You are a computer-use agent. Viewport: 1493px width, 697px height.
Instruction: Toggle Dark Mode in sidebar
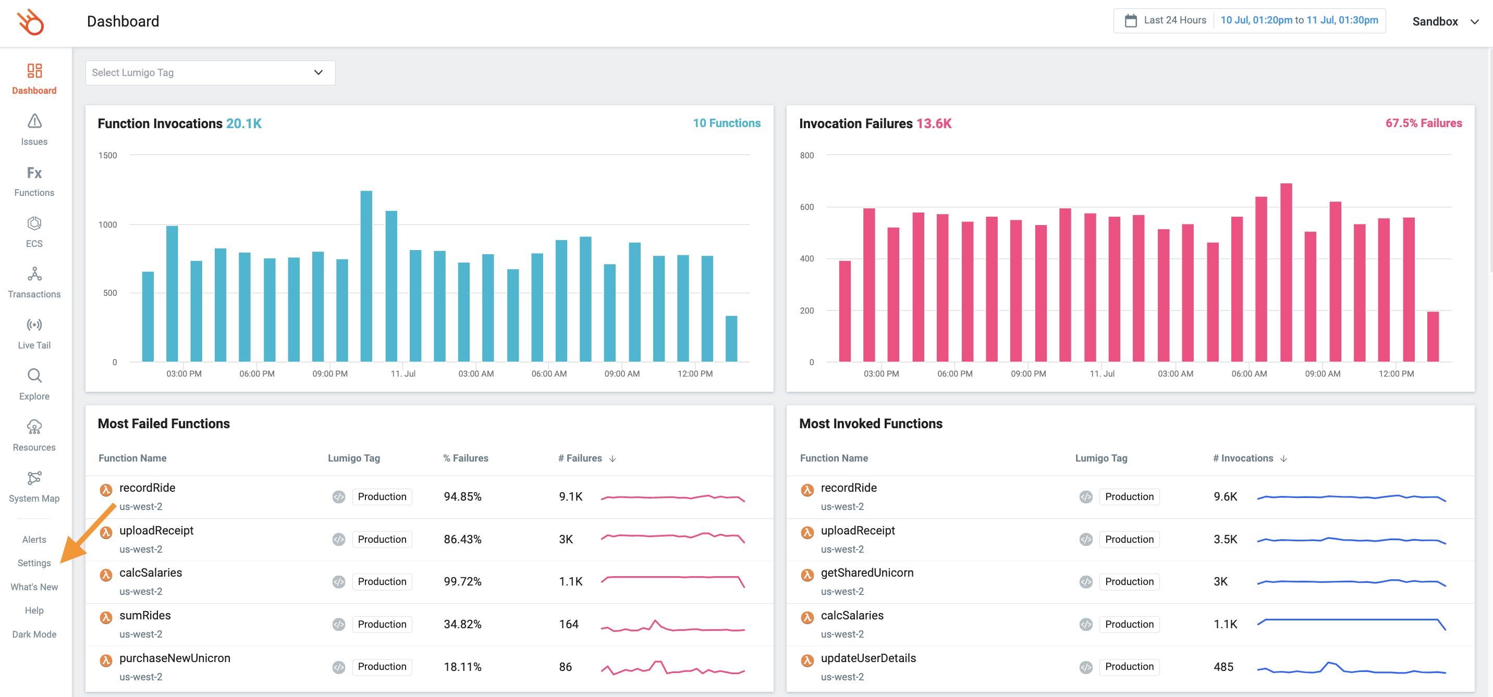point(34,634)
